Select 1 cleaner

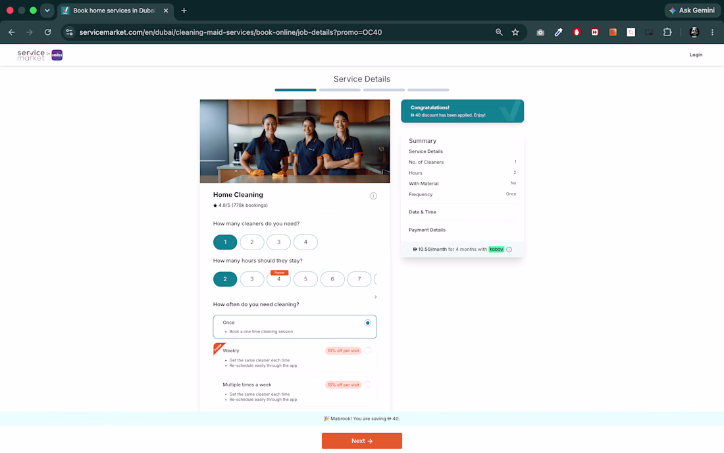tap(225, 242)
